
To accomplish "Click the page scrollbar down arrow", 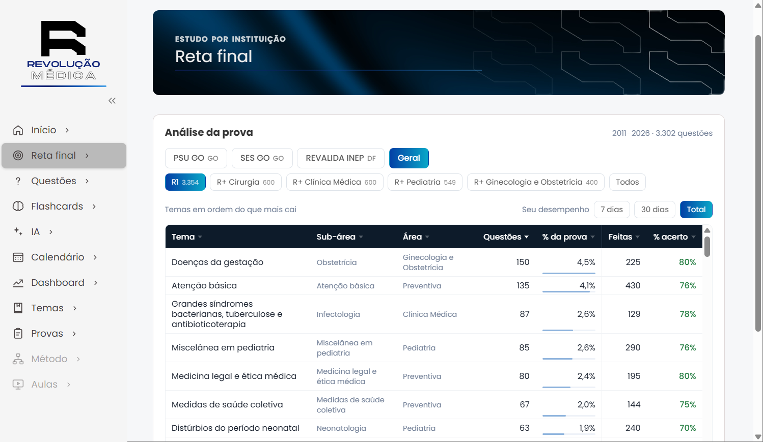I will click(x=758, y=437).
